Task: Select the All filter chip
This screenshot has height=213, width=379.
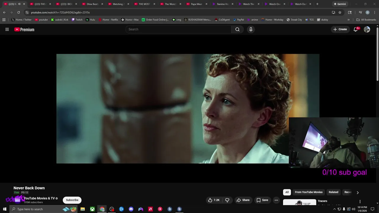Action: click(x=287, y=192)
